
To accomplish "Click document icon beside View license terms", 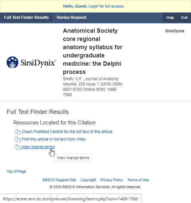I will click(18, 147).
